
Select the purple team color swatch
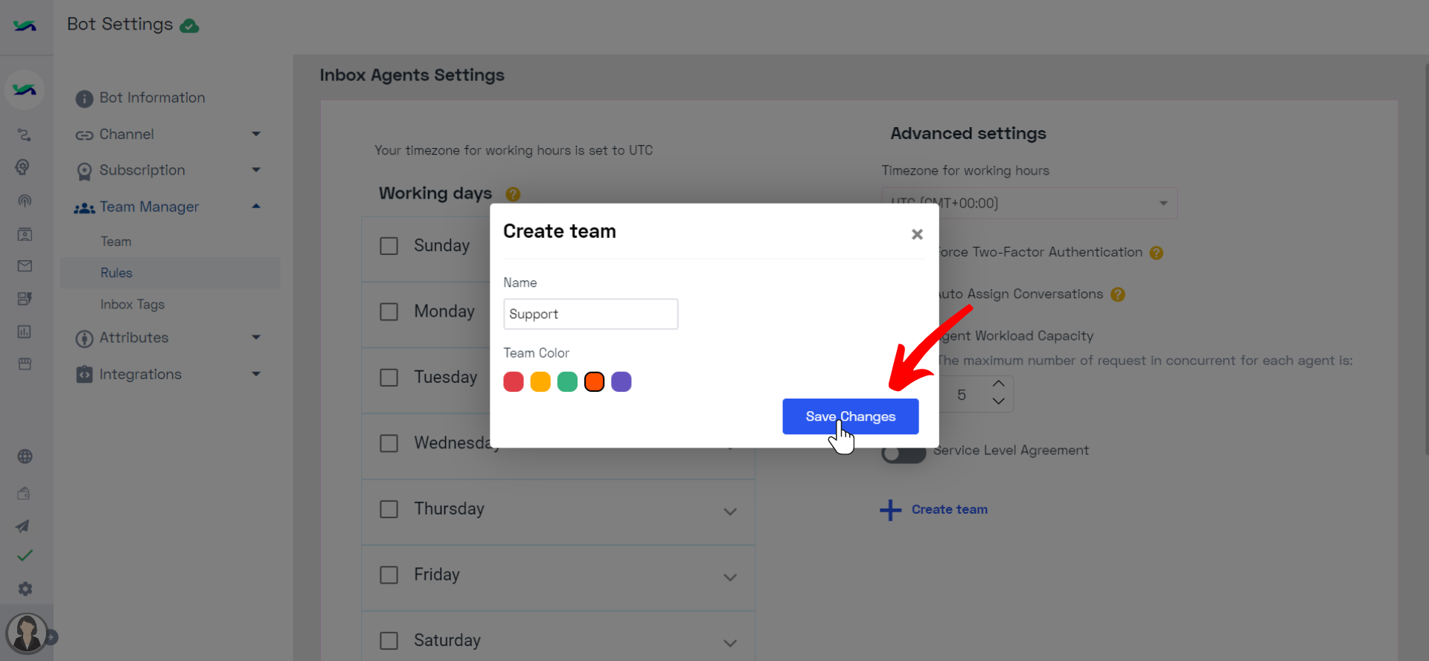point(621,381)
